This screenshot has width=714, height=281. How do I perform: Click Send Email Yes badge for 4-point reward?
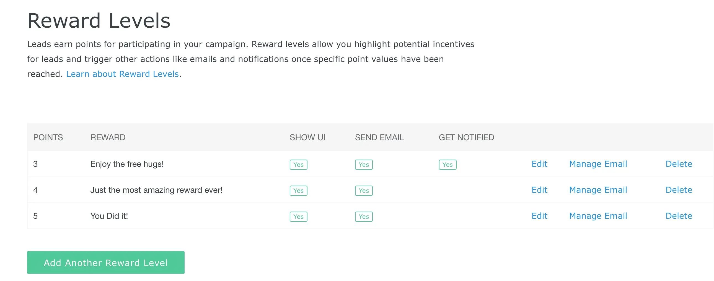(364, 191)
